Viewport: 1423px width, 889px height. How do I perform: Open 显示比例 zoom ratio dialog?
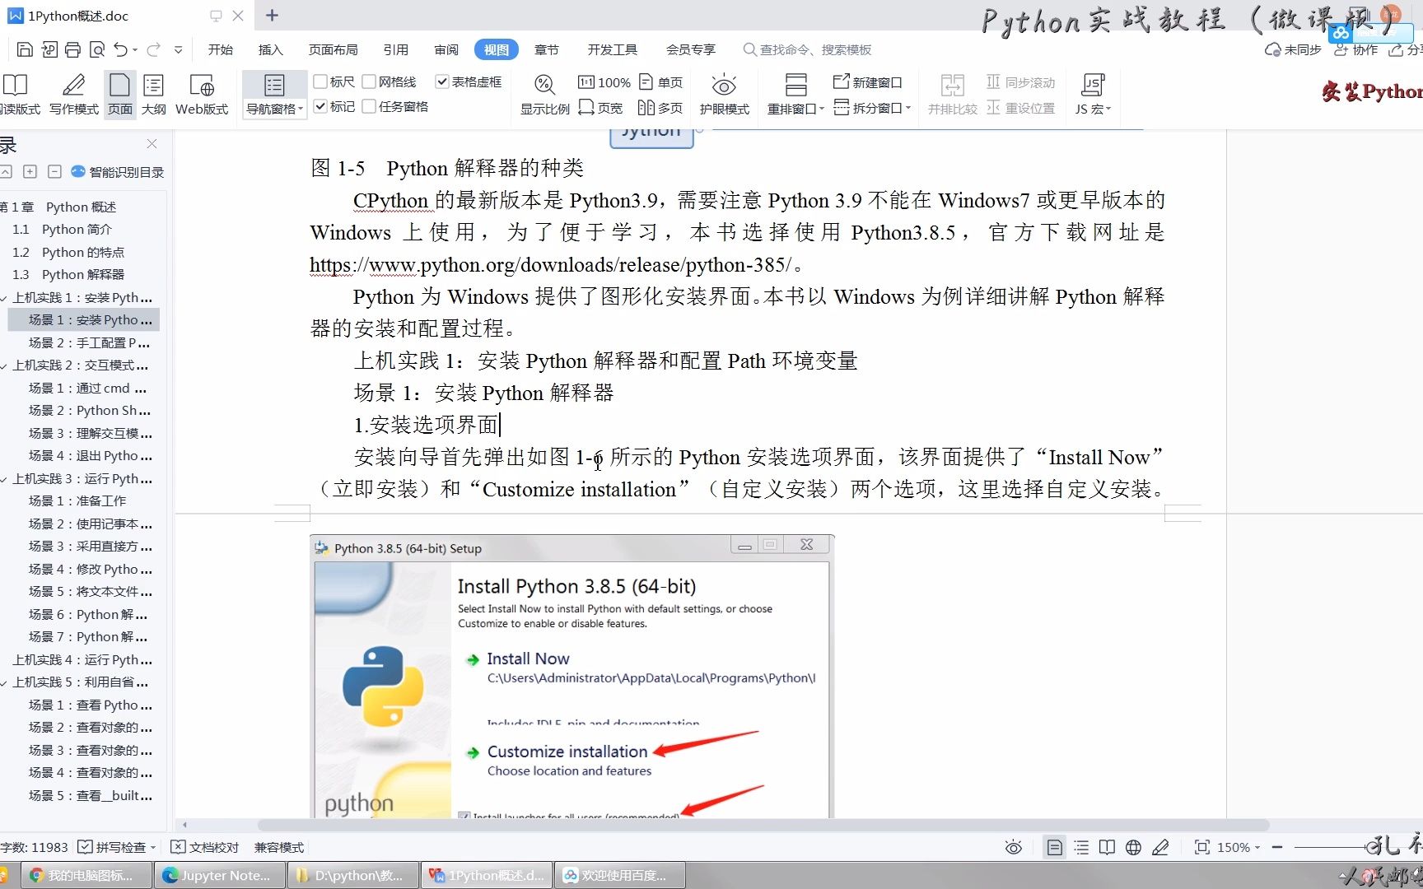point(544,93)
